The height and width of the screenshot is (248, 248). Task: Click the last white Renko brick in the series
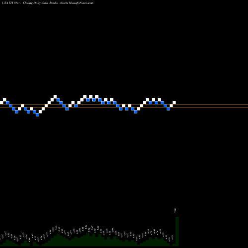[174, 103]
